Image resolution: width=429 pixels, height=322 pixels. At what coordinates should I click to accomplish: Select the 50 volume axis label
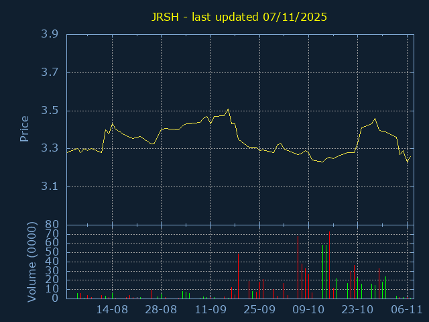click(52, 252)
